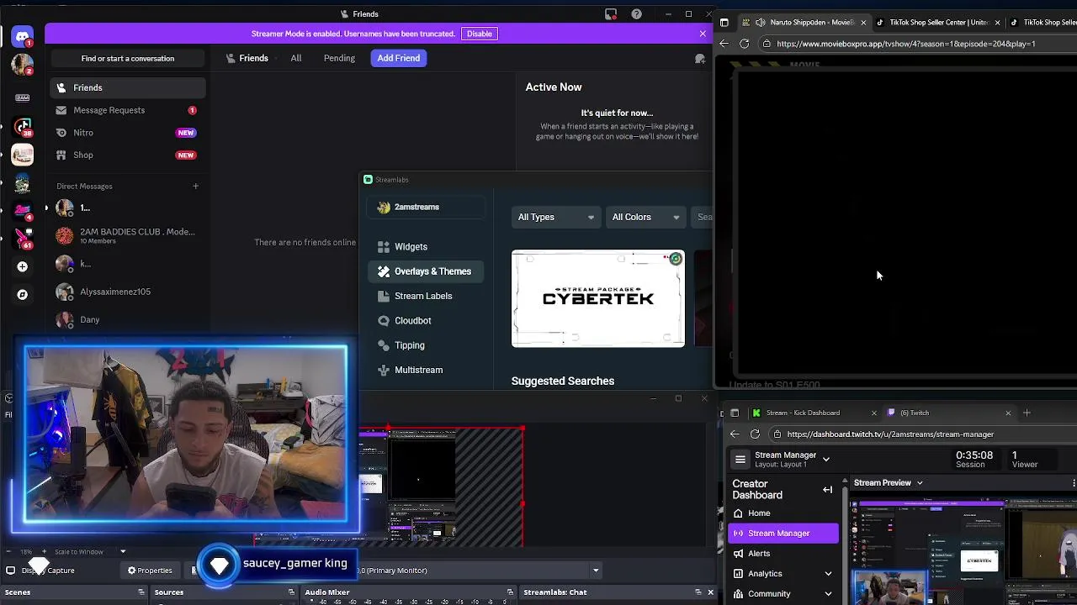Screen dimensions: 1077x605
Task: Click the Add Friend button
Action: [399, 58]
